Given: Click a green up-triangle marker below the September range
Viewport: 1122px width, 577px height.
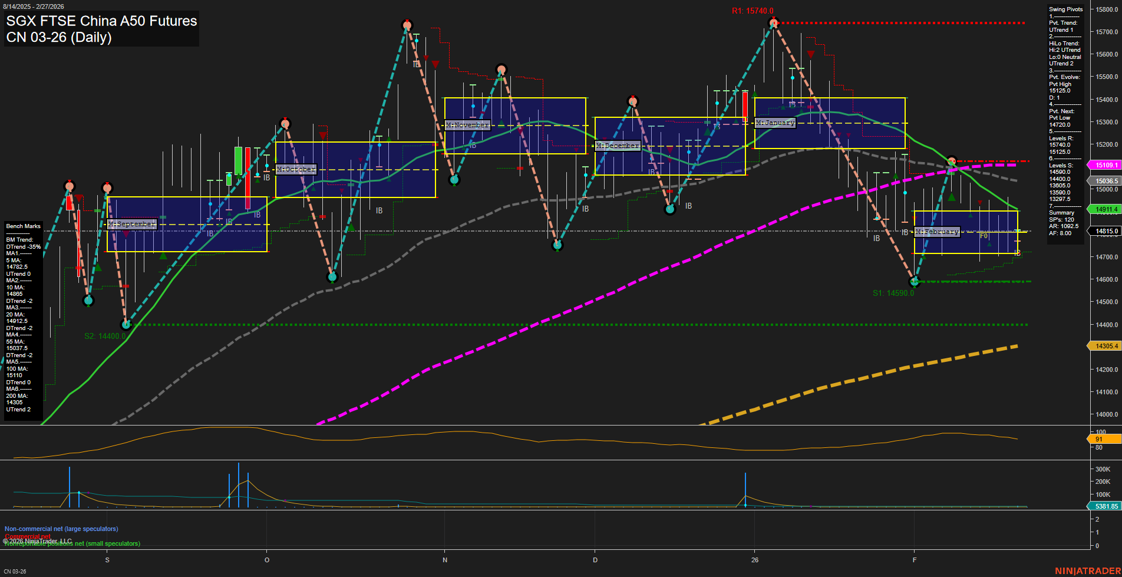Looking at the screenshot, I should [x=163, y=256].
